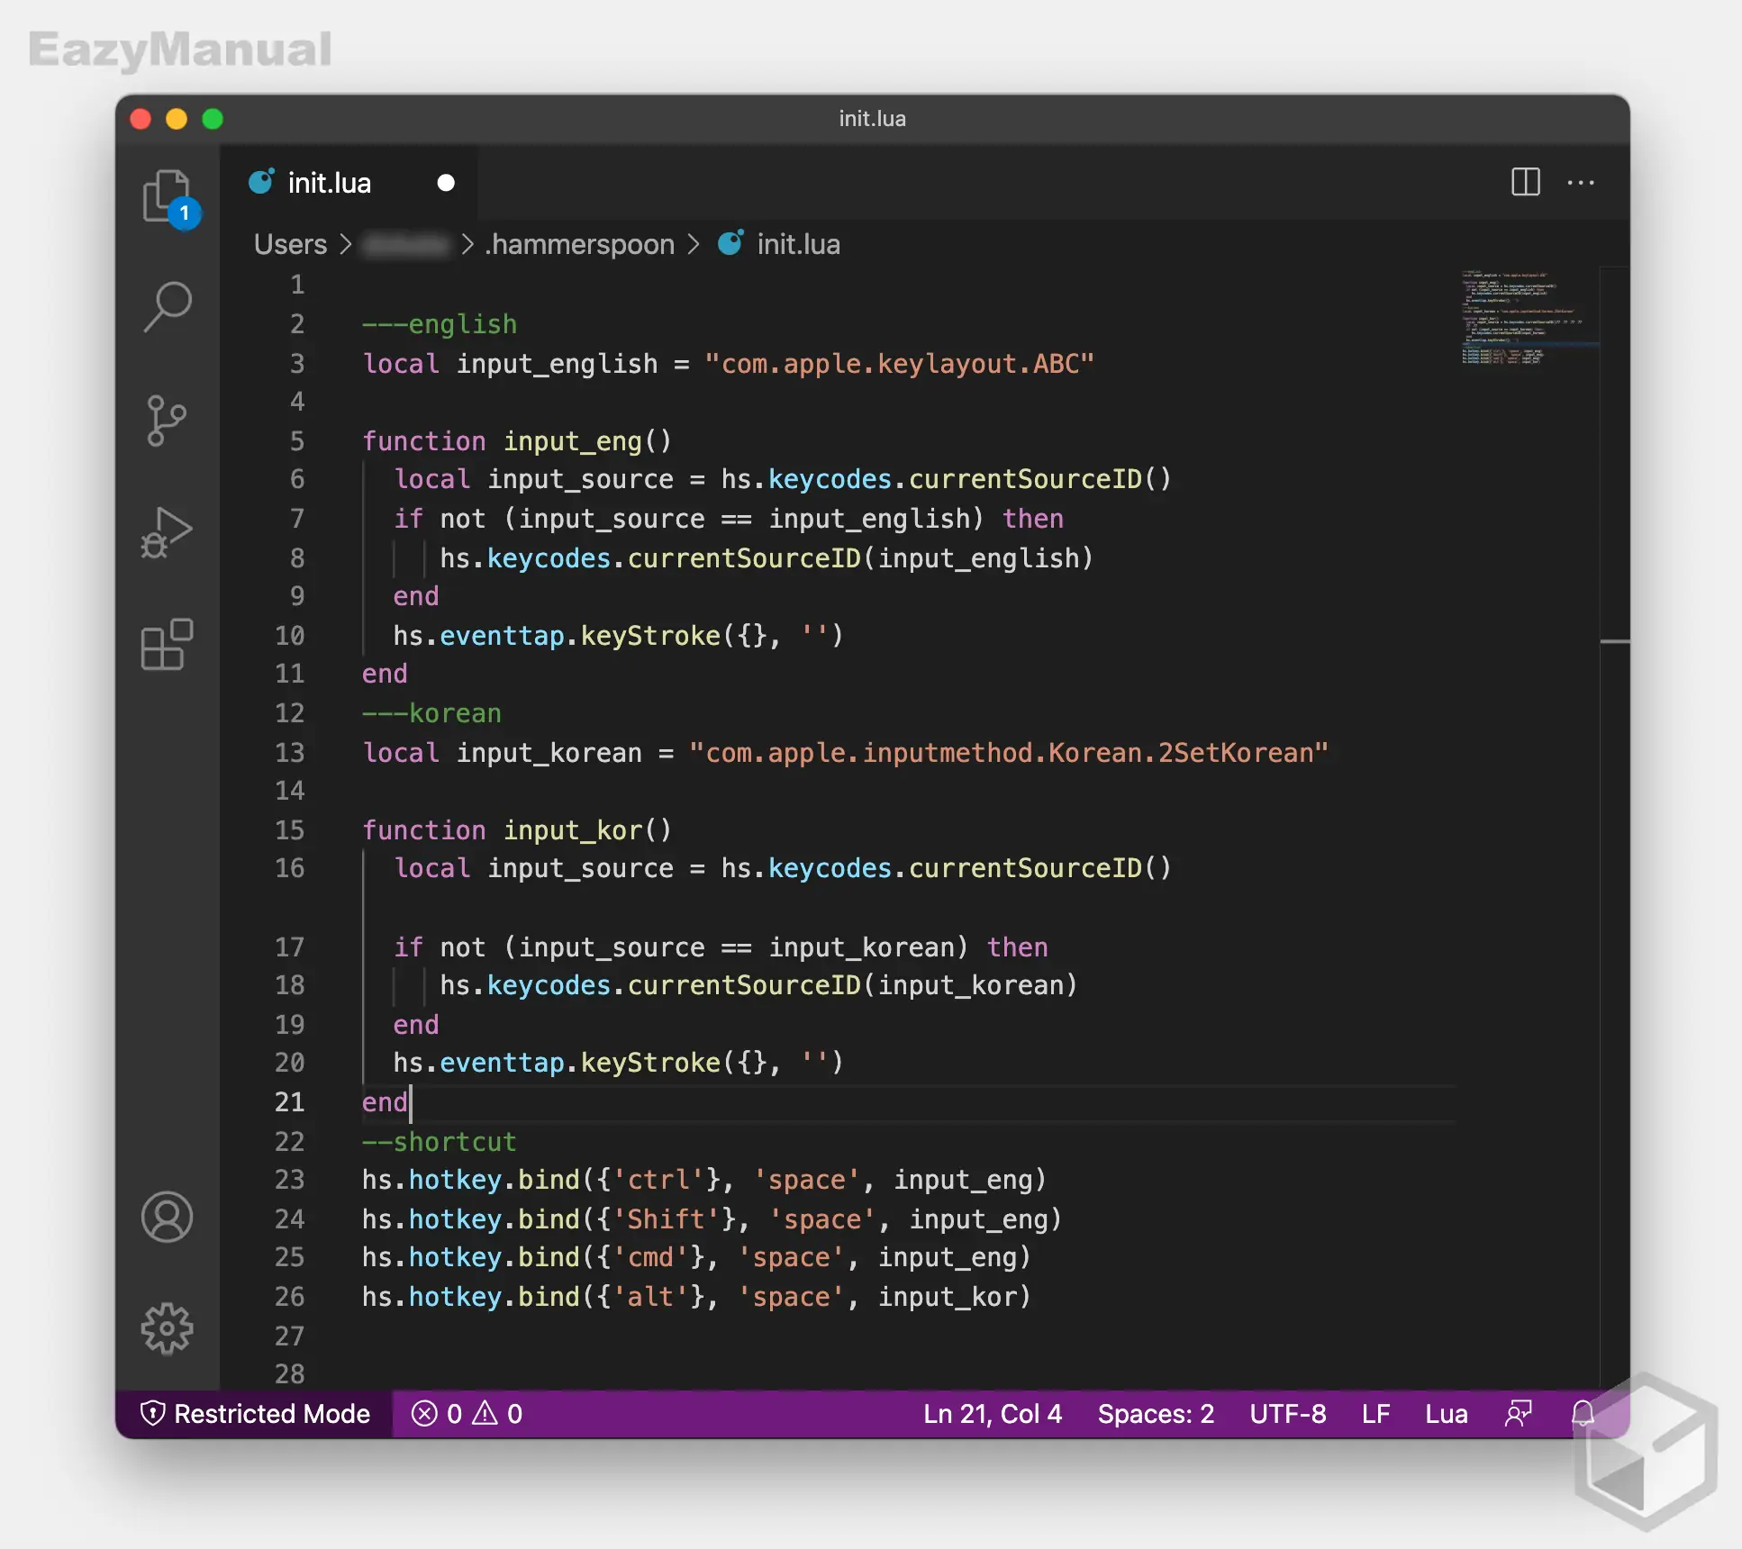Image resolution: width=1742 pixels, height=1549 pixels.
Task: Open the Extensions view
Action: click(x=167, y=645)
